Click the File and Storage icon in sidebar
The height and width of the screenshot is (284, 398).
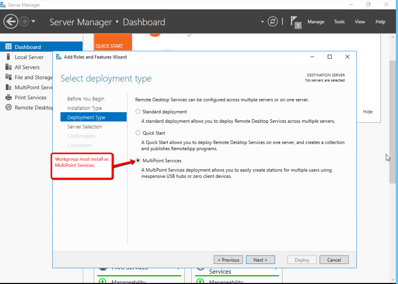point(9,77)
